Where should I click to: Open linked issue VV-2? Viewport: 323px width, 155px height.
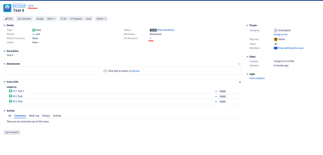pyautogui.click(x=15, y=96)
